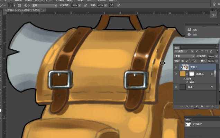Image resolution: width=220 pixels, height=138 pixels.
Task: Lock image pixels brush icon
Action: coord(187,61)
